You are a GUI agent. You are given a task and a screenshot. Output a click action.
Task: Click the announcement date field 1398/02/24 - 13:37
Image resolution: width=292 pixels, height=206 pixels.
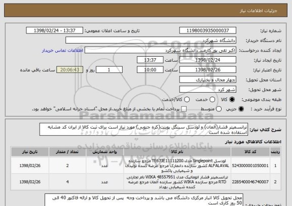(x=55, y=30)
